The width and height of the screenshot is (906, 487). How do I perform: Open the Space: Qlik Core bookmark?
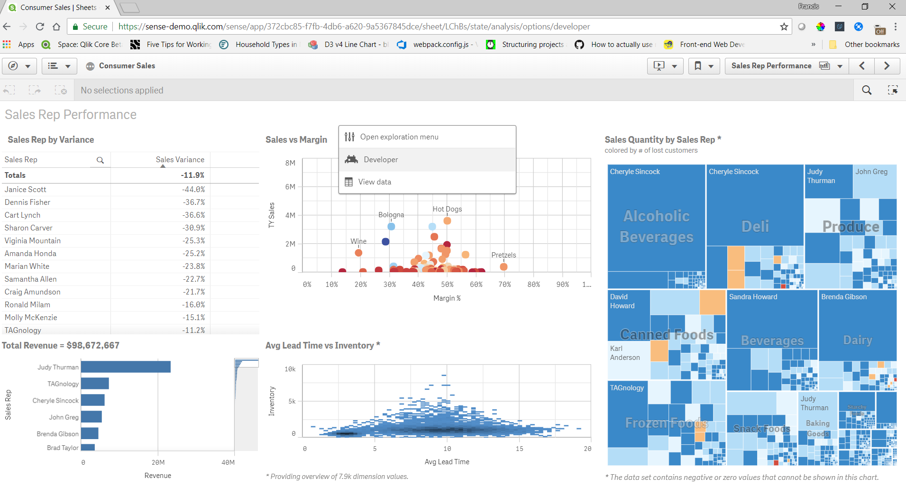pyautogui.click(x=82, y=45)
